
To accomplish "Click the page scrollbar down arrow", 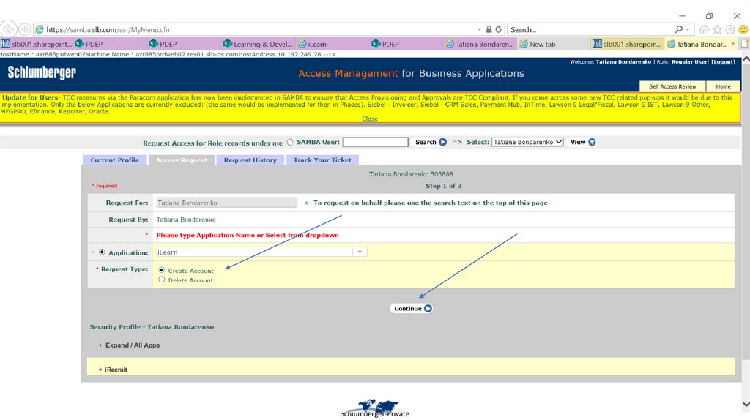I will (x=746, y=404).
